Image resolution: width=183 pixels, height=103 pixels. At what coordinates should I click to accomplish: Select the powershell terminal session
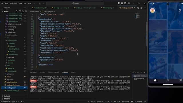click(140, 79)
